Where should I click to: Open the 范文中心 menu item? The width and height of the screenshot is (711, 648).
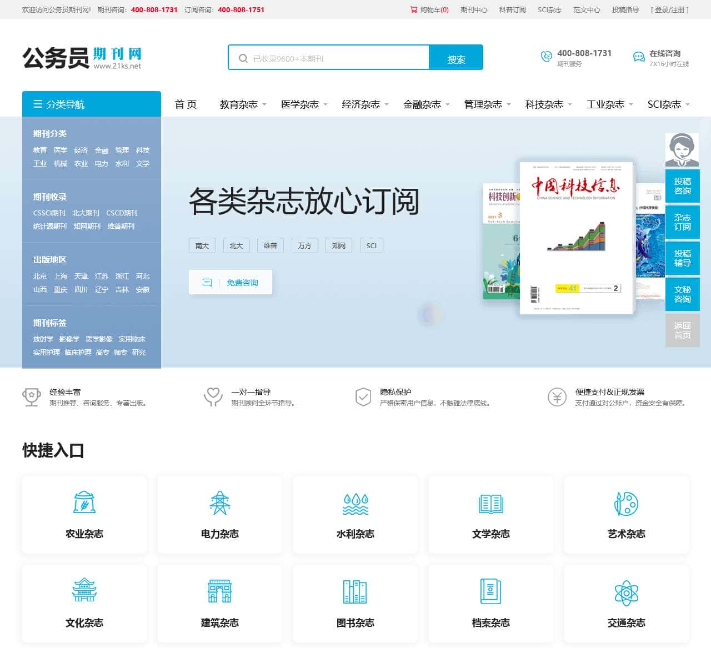tap(586, 9)
